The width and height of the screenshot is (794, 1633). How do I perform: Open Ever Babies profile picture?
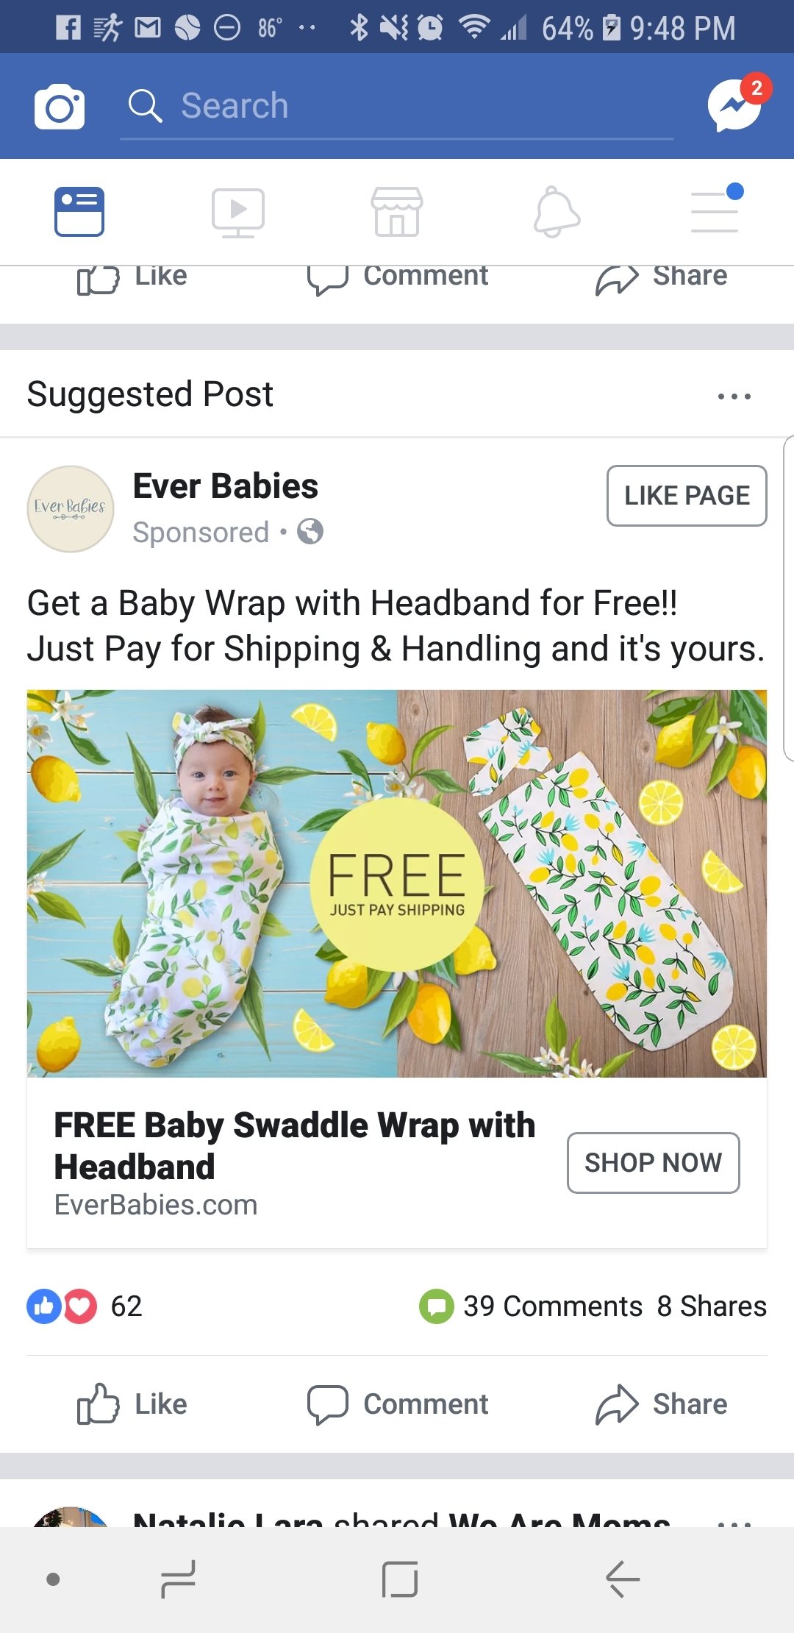tap(71, 509)
